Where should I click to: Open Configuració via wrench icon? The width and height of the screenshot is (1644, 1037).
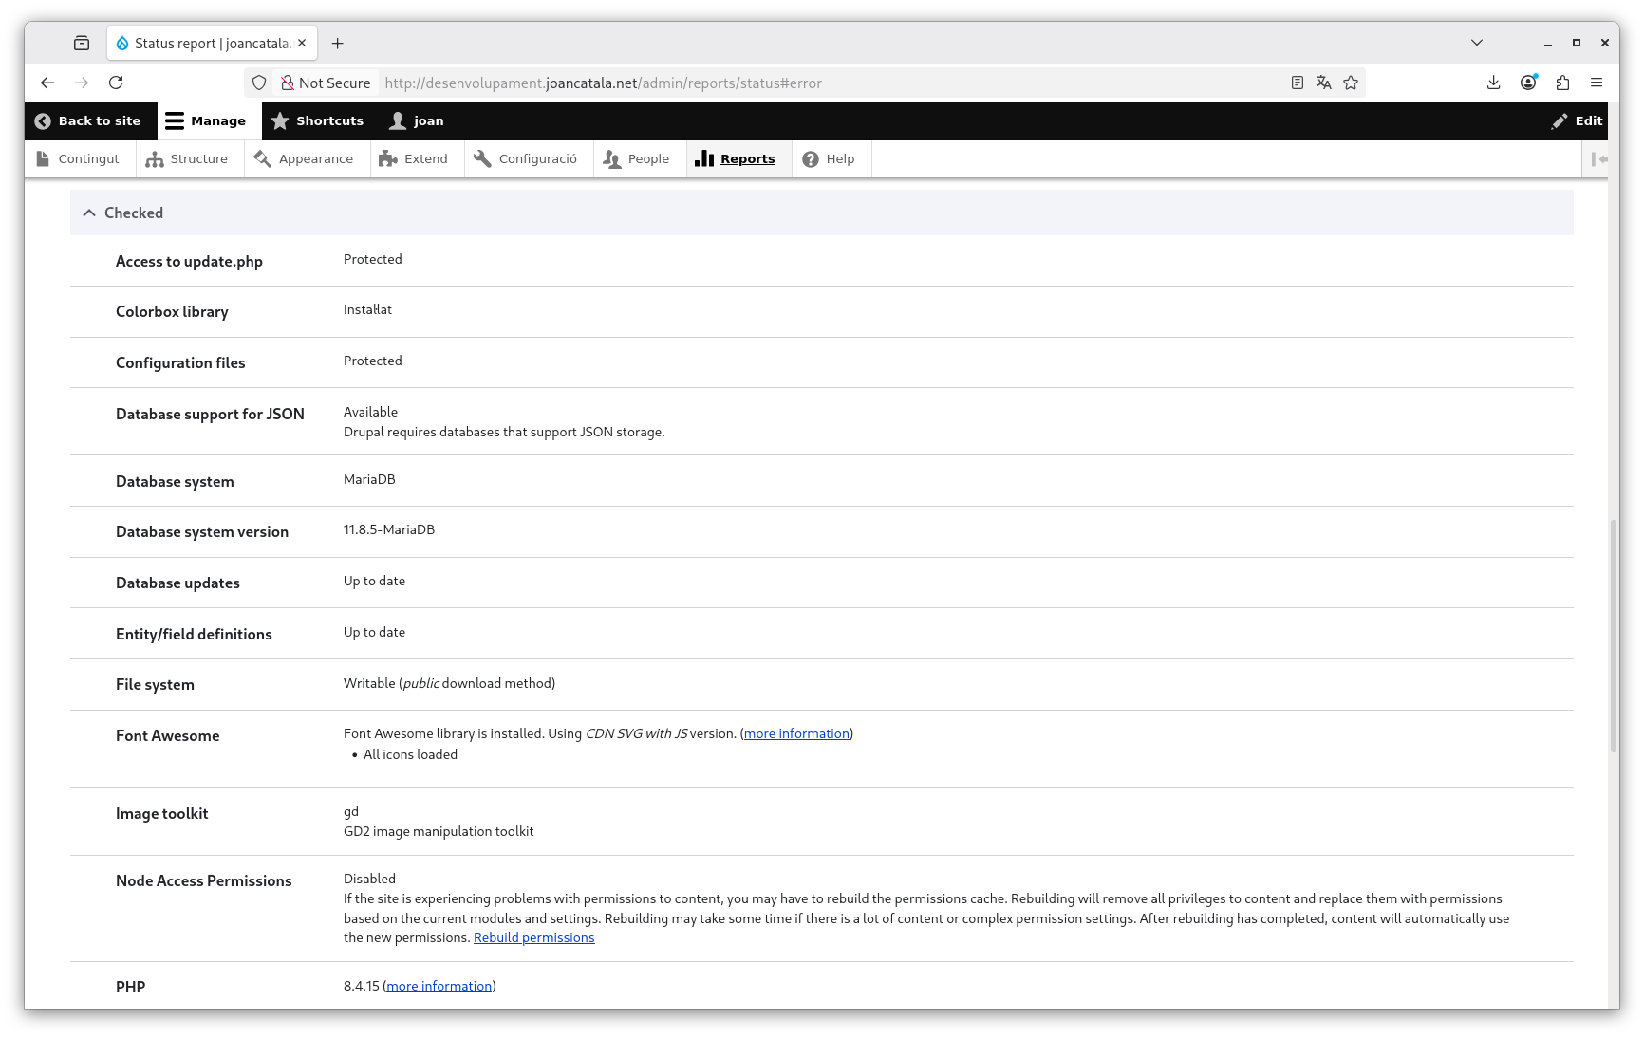coord(481,158)
